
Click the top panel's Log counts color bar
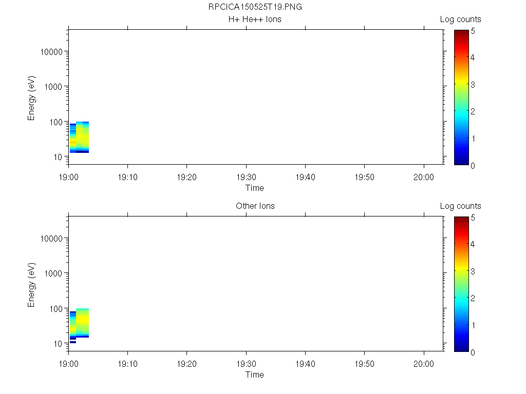(461, 97)
